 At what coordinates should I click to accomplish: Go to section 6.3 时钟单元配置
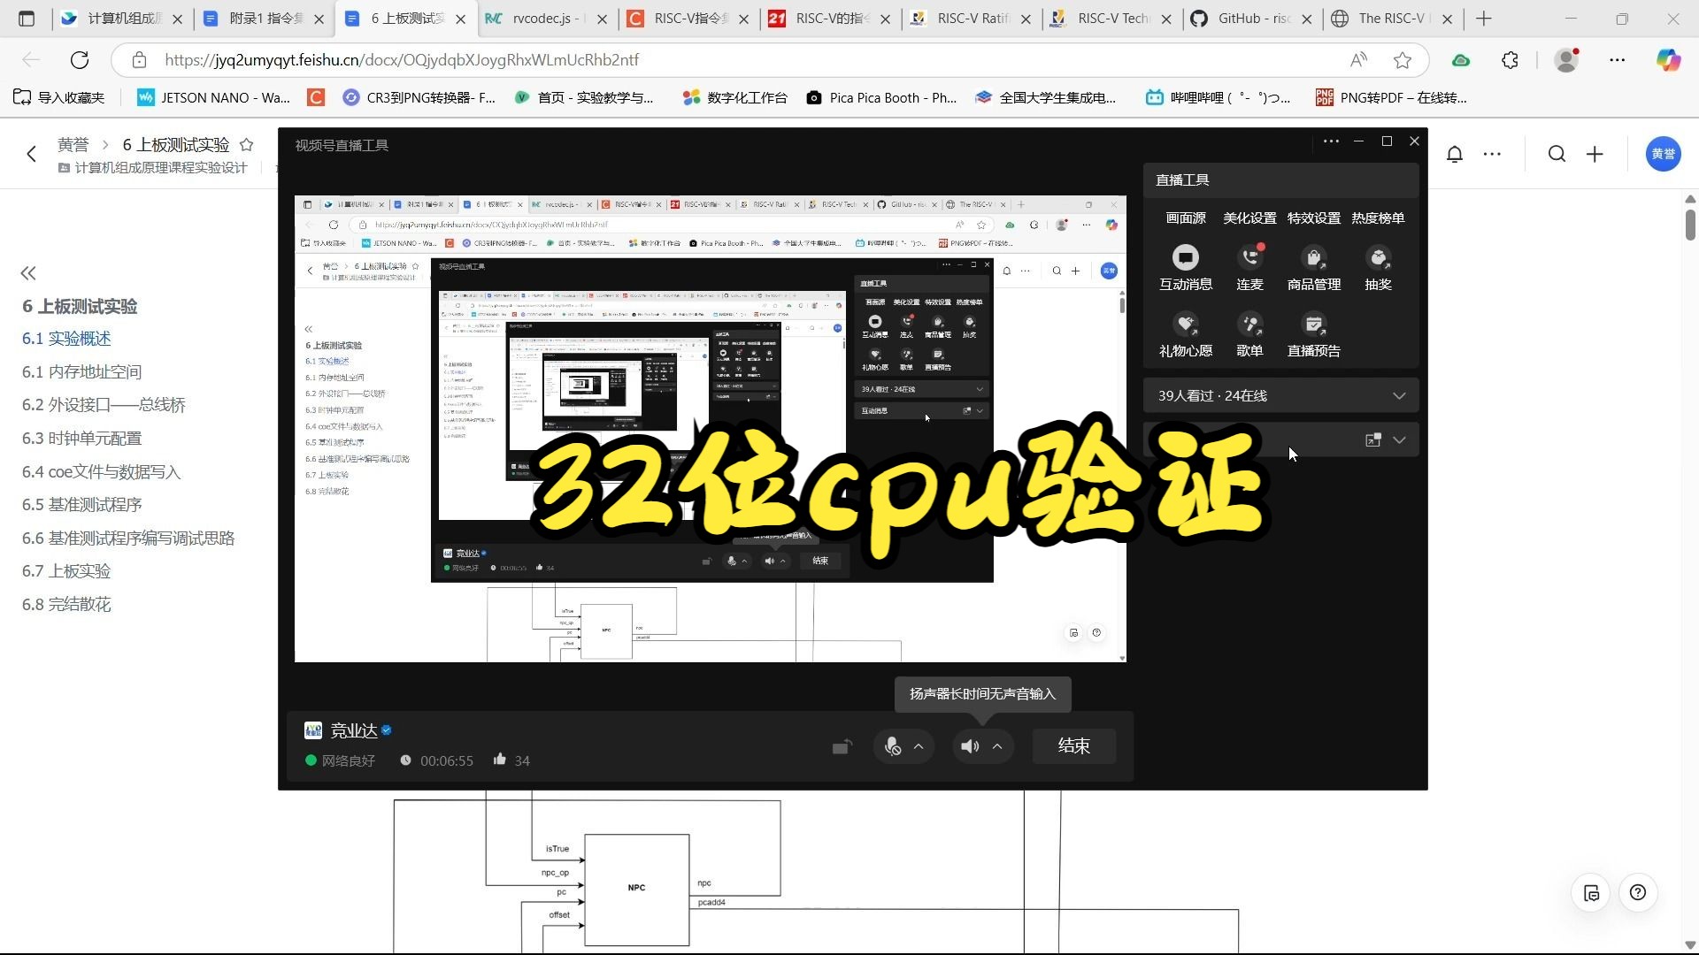(81, 439)
